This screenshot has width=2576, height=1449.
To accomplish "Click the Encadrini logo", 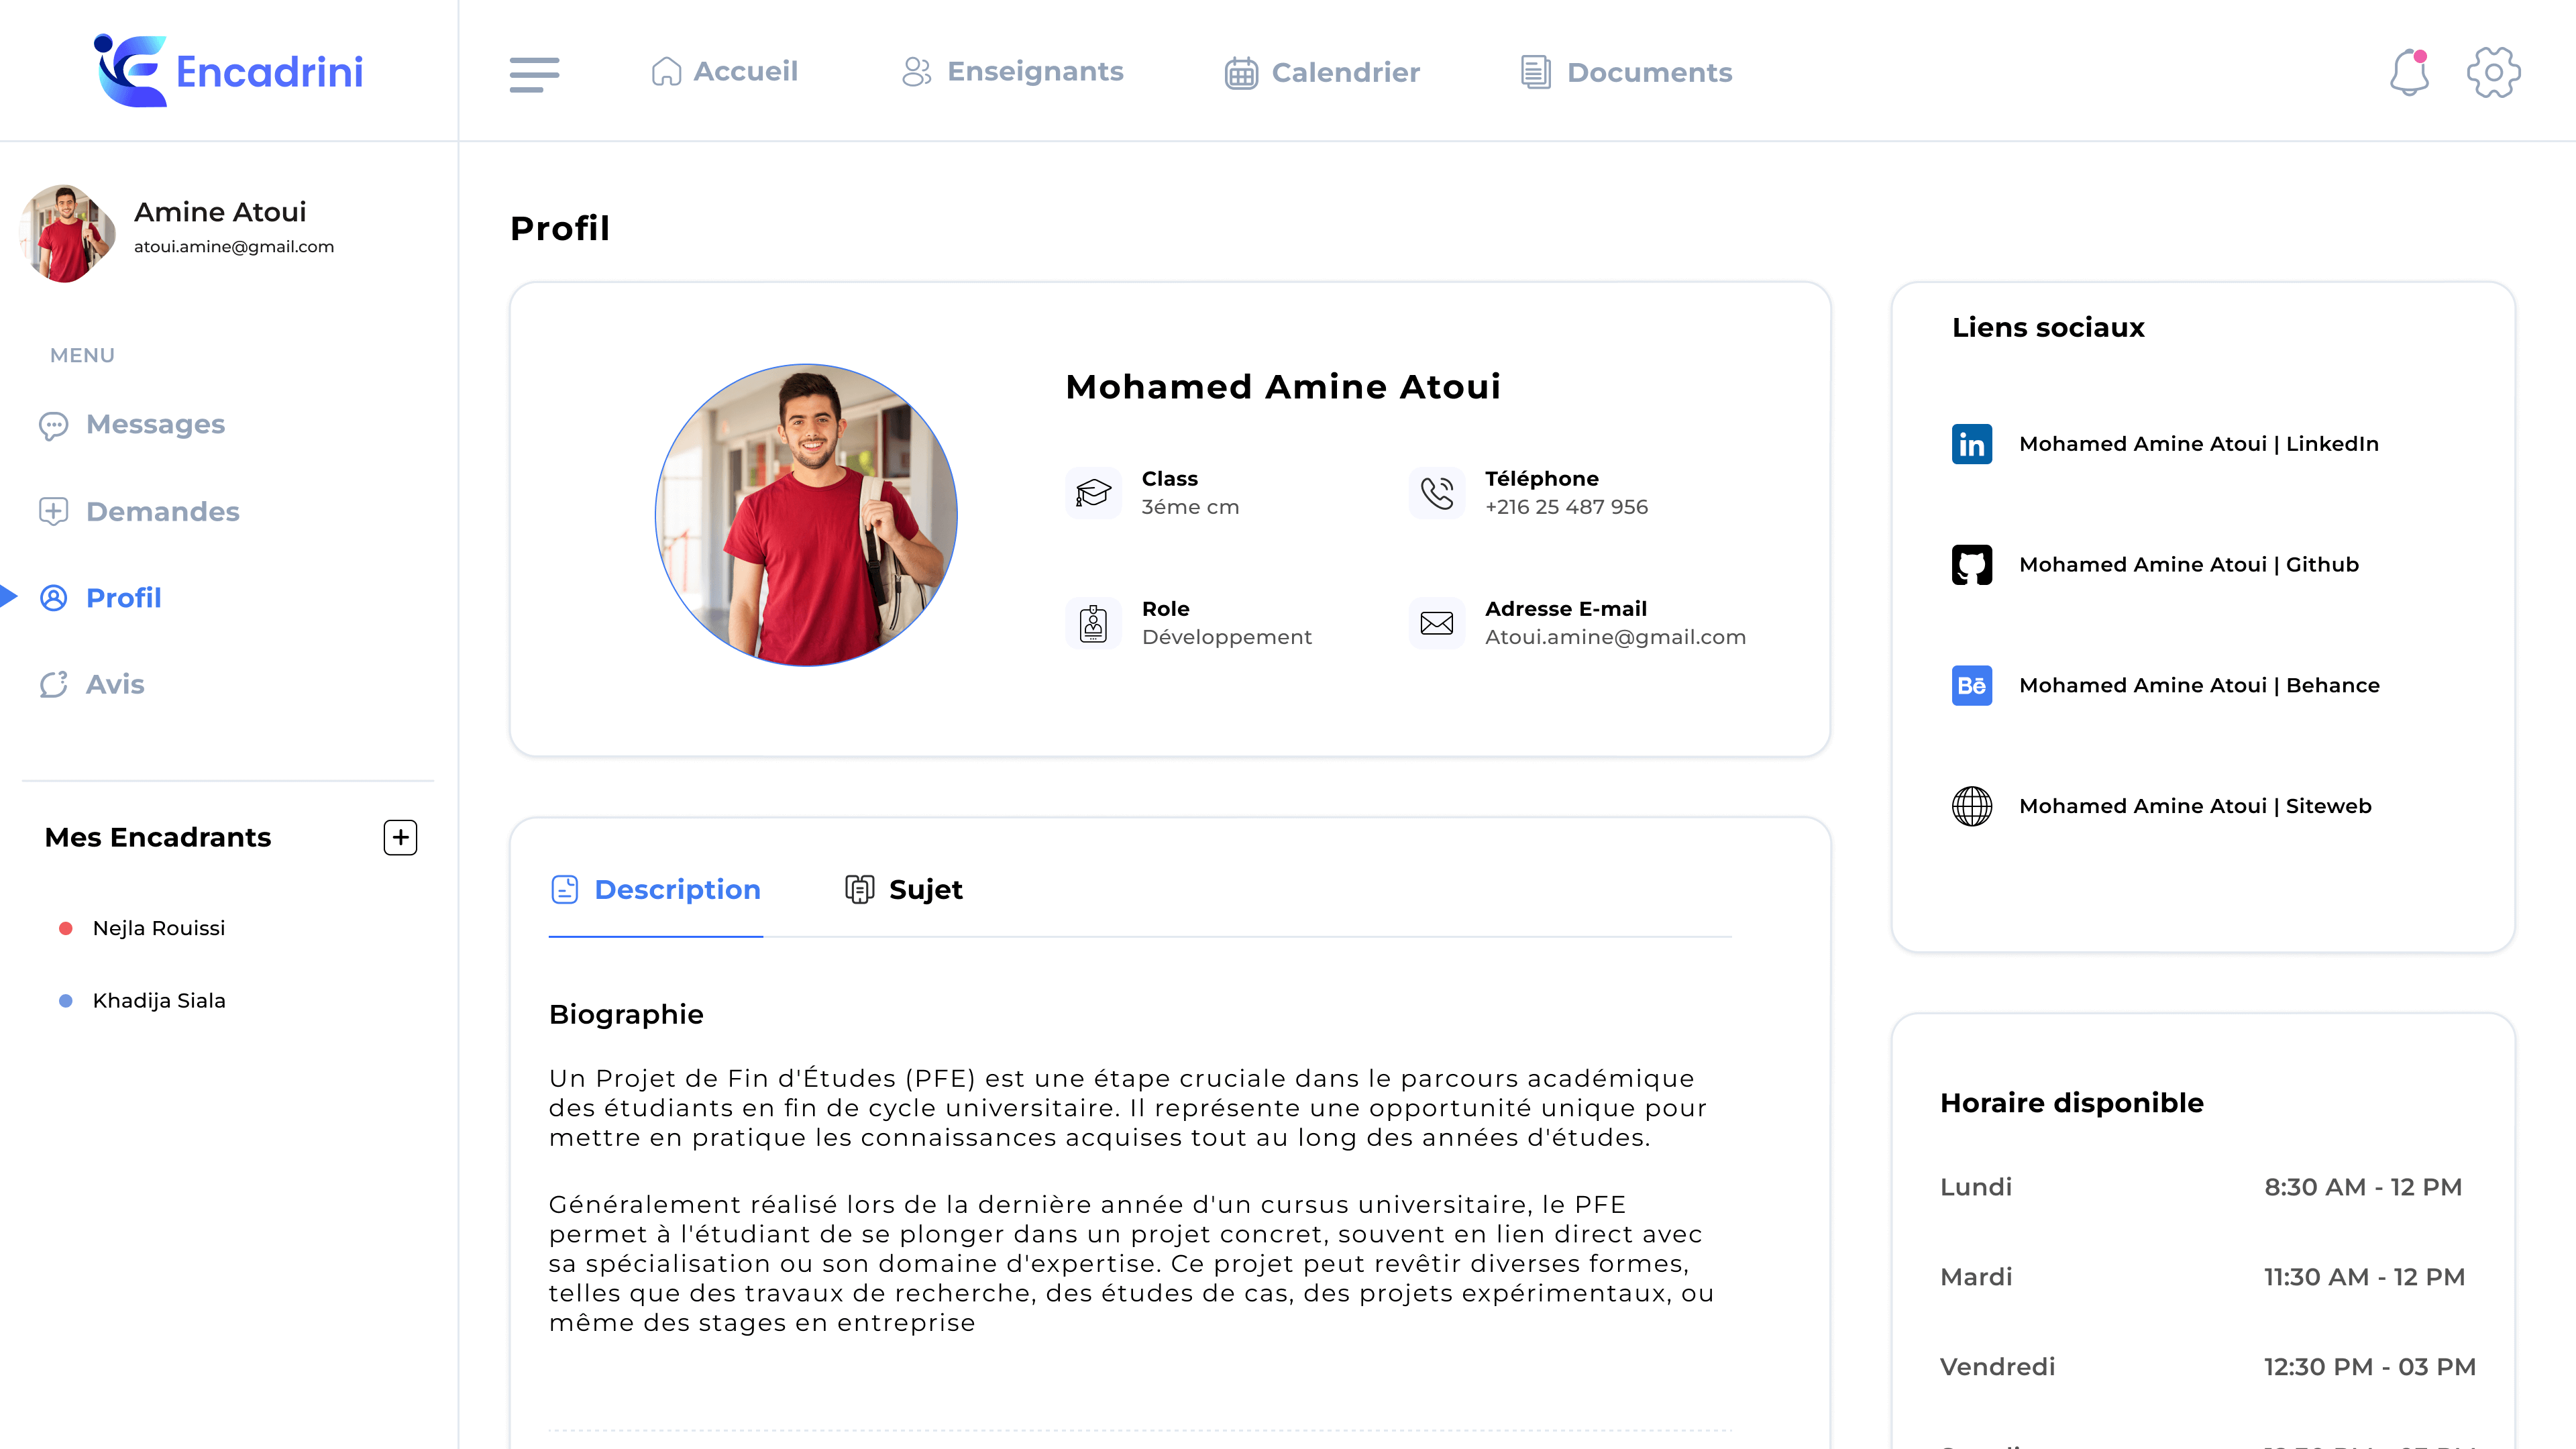I will [x=228, y=71].
